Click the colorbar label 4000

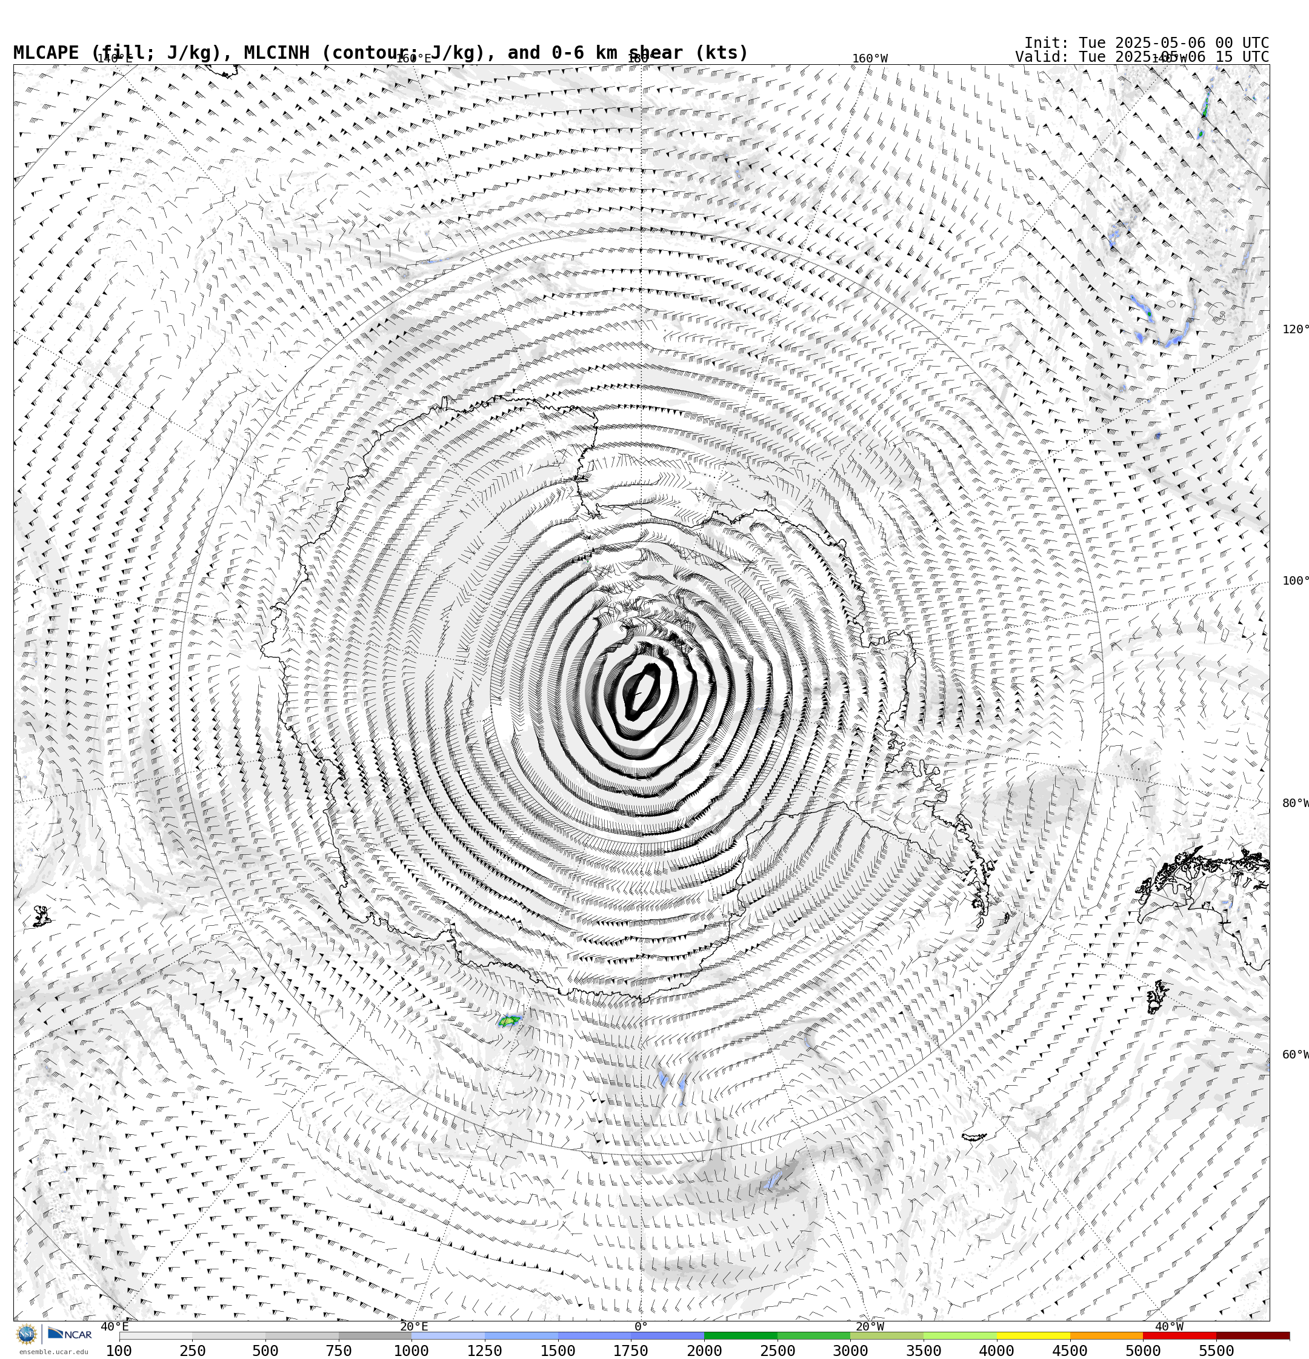click(x=997, y=1351)
